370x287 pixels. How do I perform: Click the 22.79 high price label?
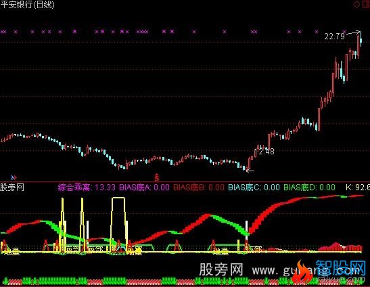(x=334, y=37)
